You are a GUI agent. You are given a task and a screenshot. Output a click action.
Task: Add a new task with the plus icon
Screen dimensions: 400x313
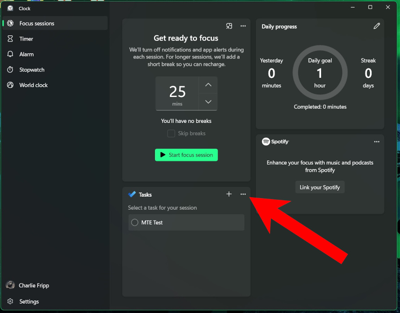229,194
